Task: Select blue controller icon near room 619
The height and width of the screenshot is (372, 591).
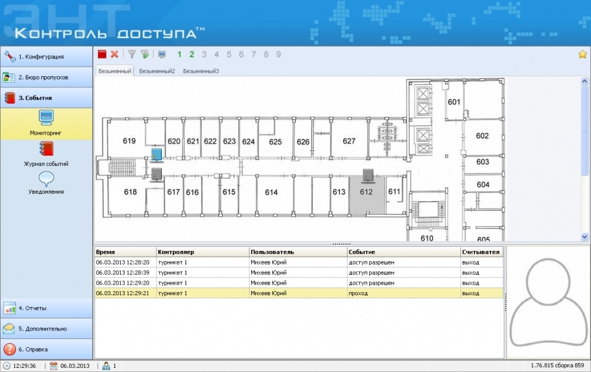Action: [157, 155]
